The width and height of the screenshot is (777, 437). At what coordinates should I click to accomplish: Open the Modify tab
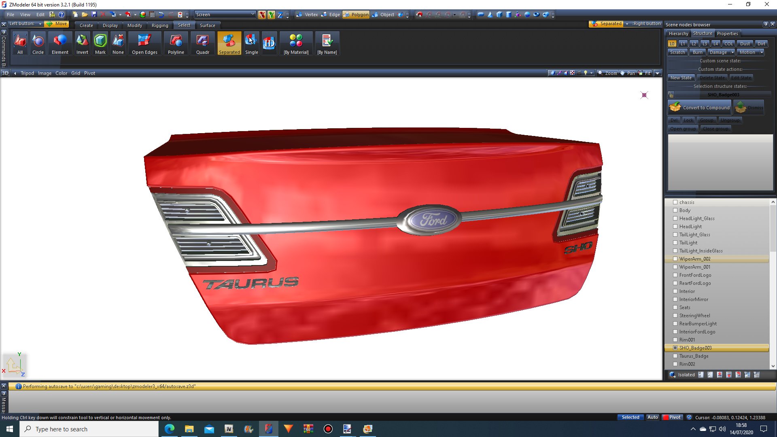click(134, 25)
